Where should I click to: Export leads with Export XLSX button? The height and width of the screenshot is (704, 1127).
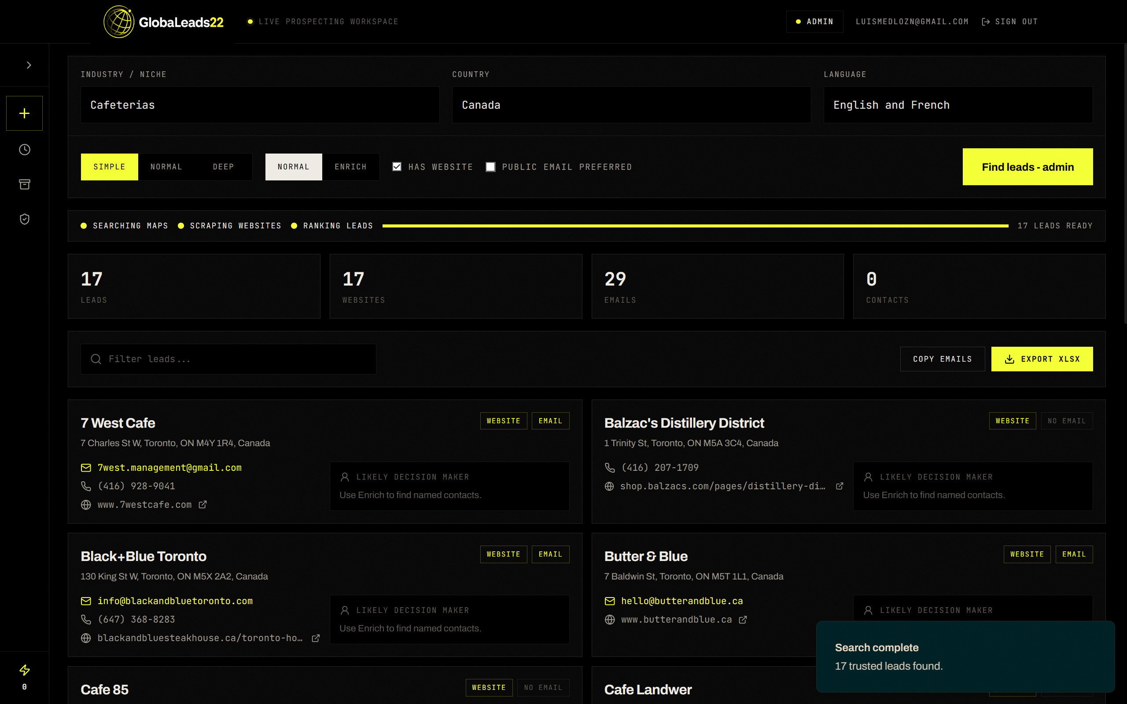point(1042,359)
